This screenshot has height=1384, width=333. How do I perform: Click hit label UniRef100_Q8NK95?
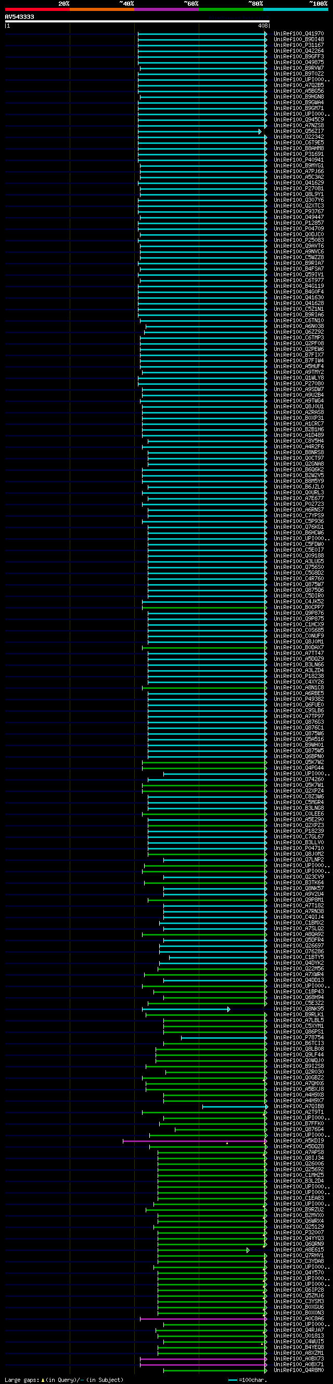tap(299, 1009)
